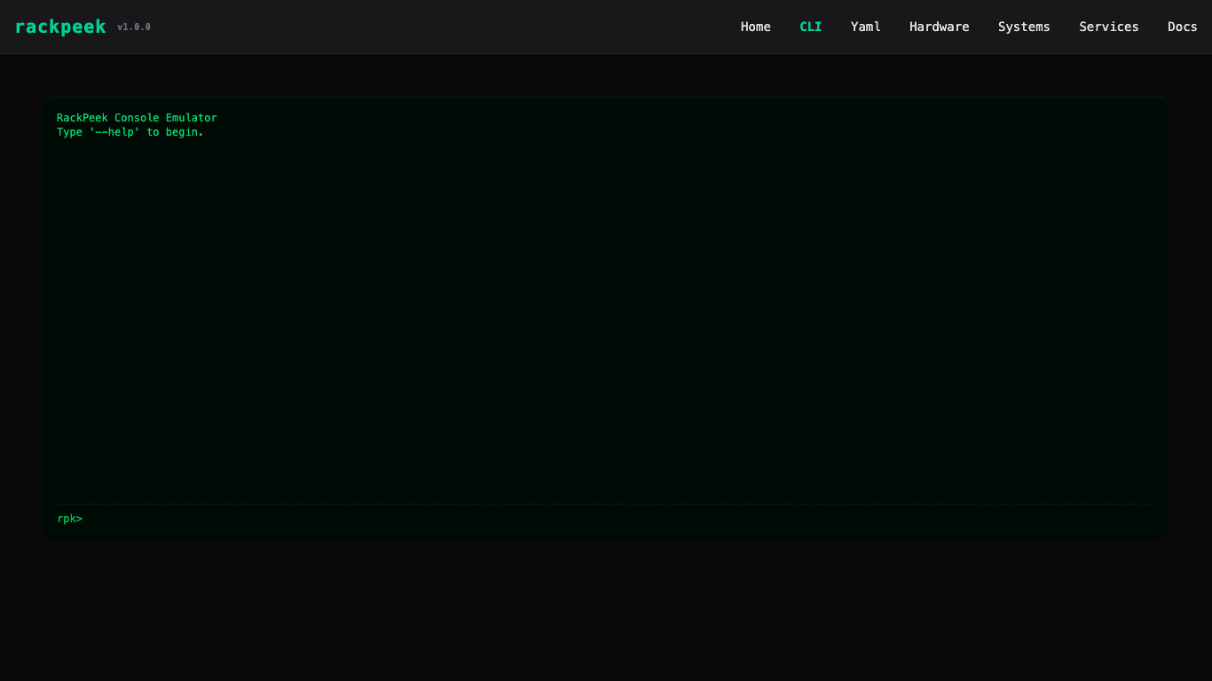
Task: Open the Hardware page
Action: [x=939, y=27]
